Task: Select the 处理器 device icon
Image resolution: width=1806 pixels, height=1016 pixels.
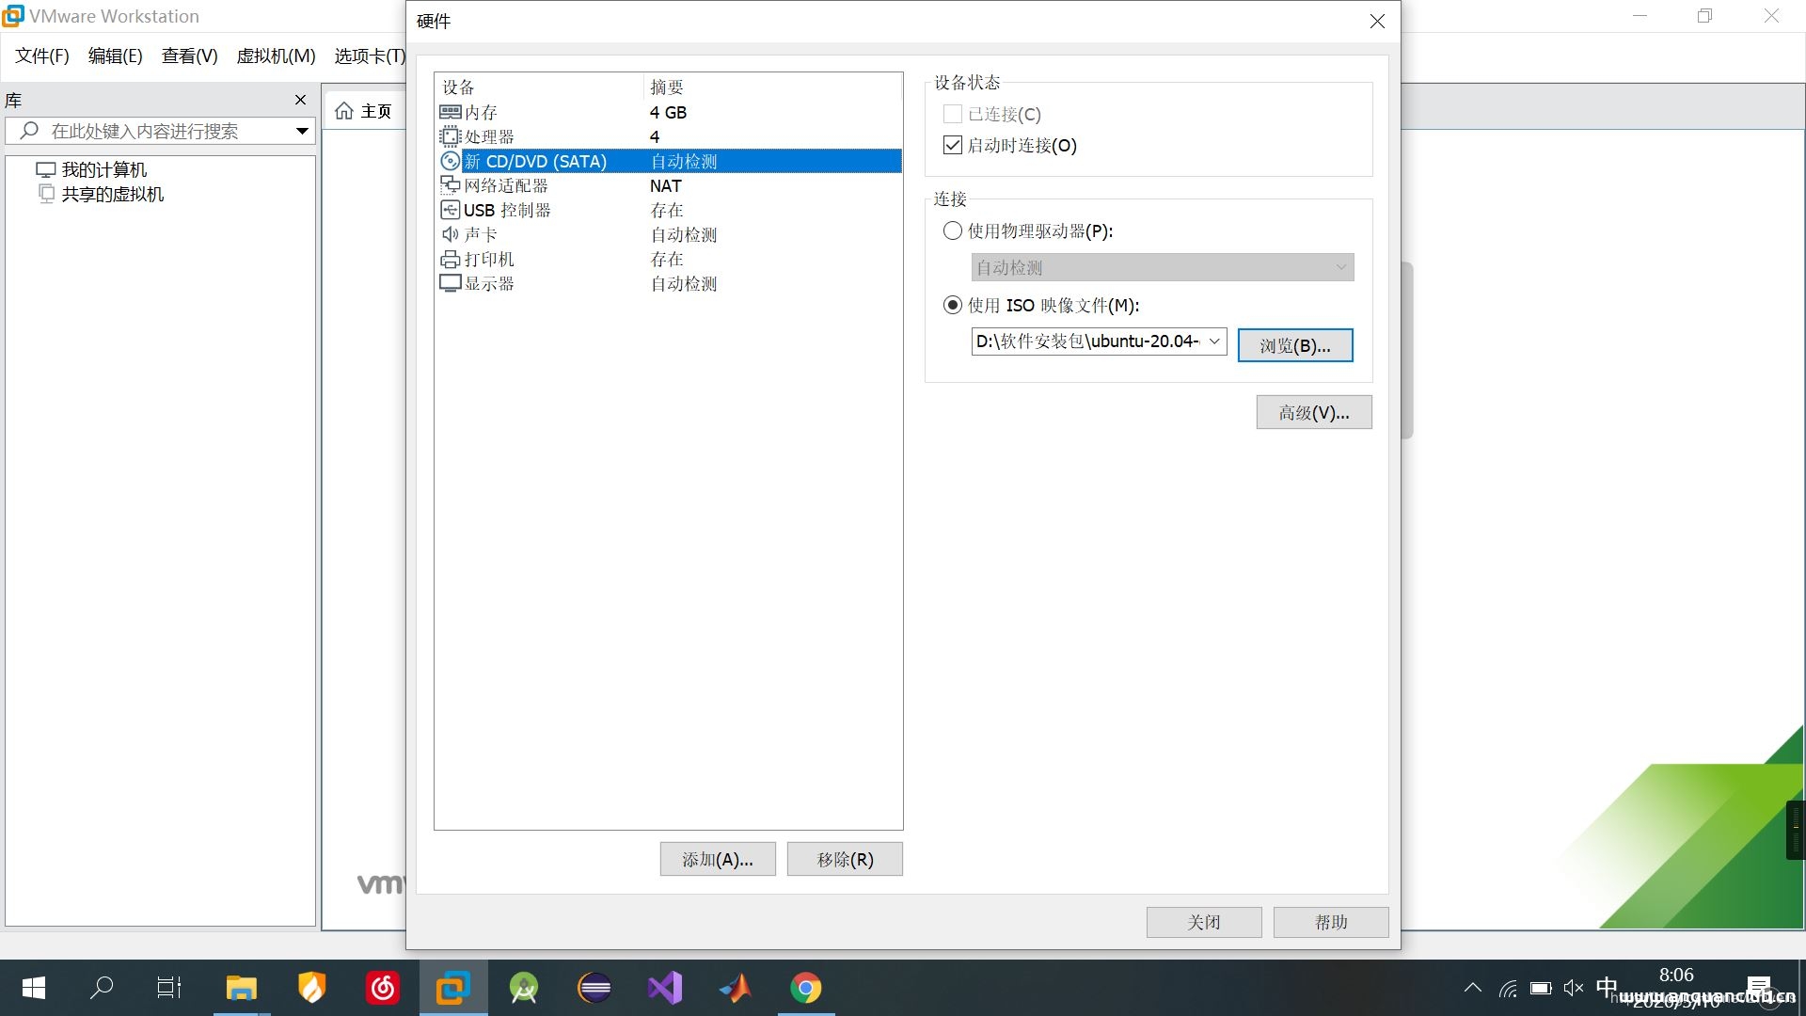Action: coord(451,136)
